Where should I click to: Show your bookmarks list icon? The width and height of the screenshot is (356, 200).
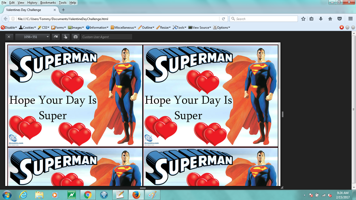click(x=312, y=19)
